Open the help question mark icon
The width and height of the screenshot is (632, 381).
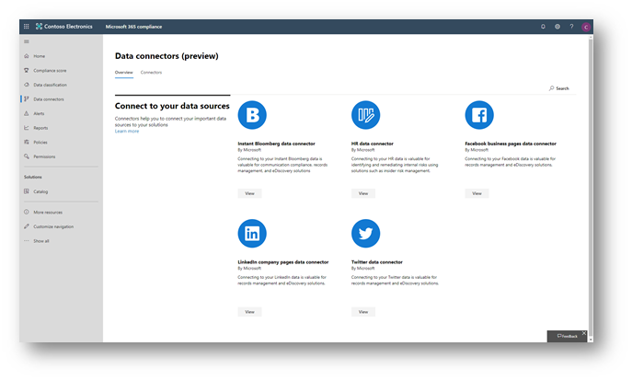pyautogui.click(x=571, y=27)
